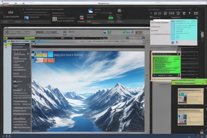This screenshot has width=207, height=138.
Task: Select the upper beige thumbnail card on the right
Action: point(191,96)
